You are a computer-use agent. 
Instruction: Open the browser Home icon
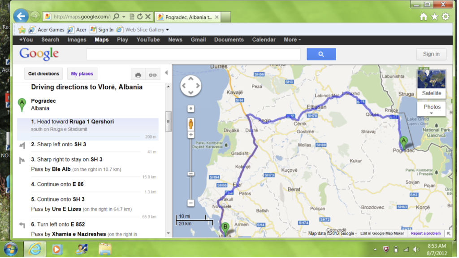[424, 17]
